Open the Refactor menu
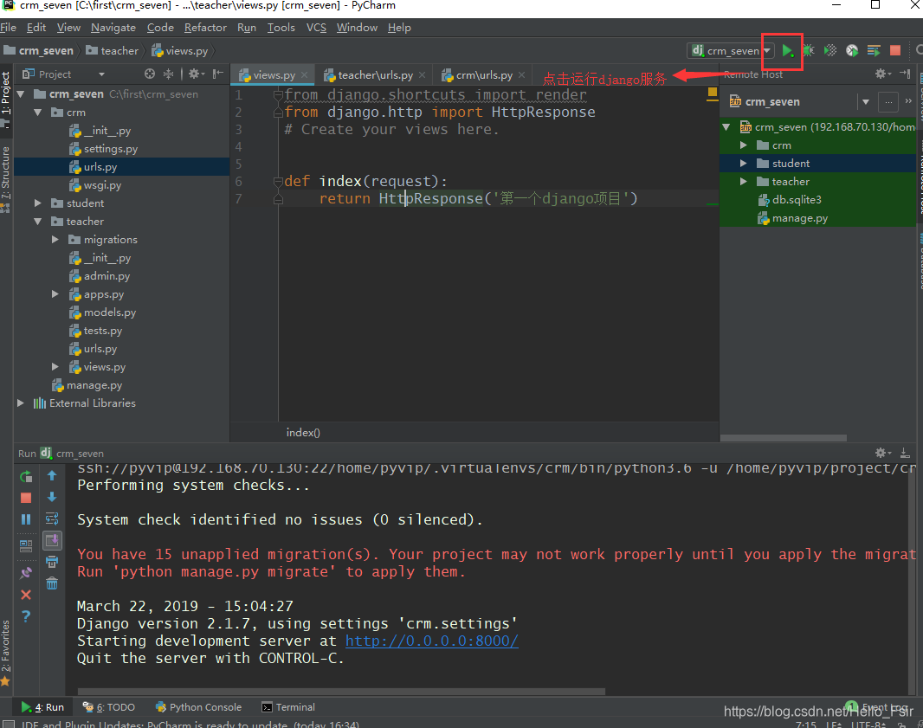 [205, 28]
